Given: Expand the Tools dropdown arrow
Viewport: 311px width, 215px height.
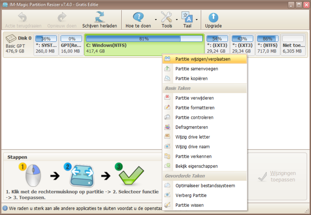Looking at the screenshot, I should point(177,20).
